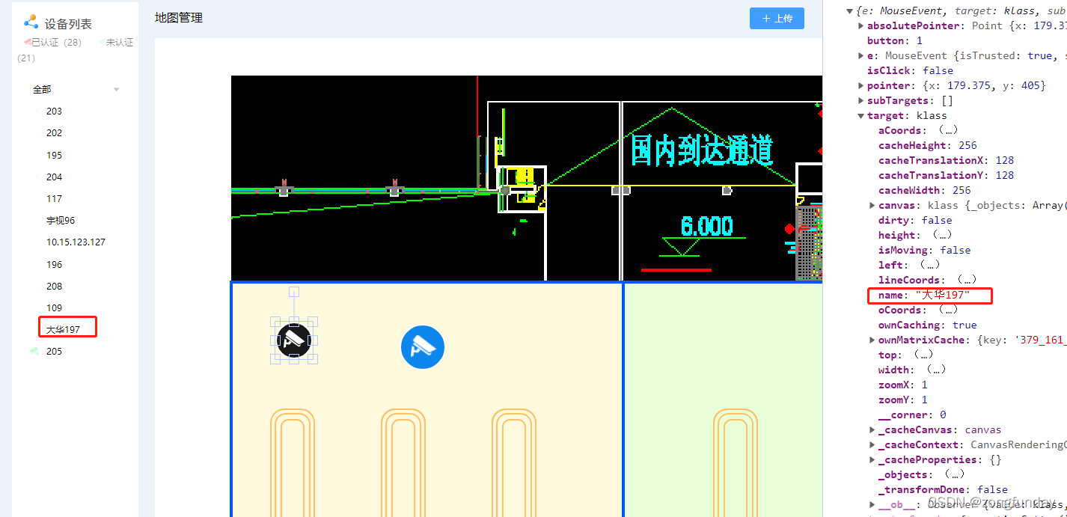This screenshot has height=517, width=1067.
Task: Select device 203 in the list
Action: click(x=54, y=111)
